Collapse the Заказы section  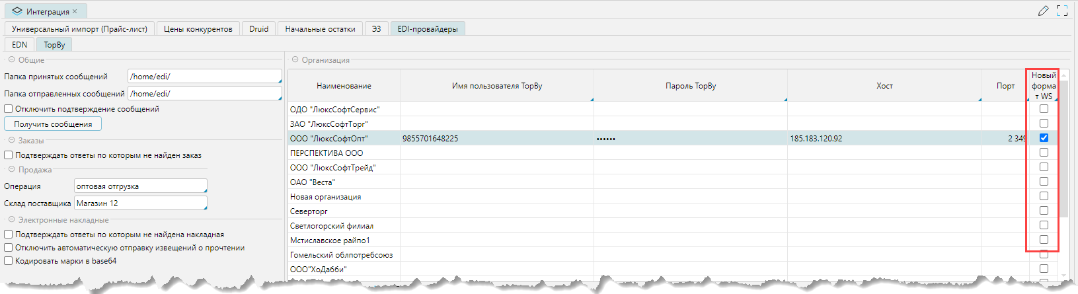[11, 140]
